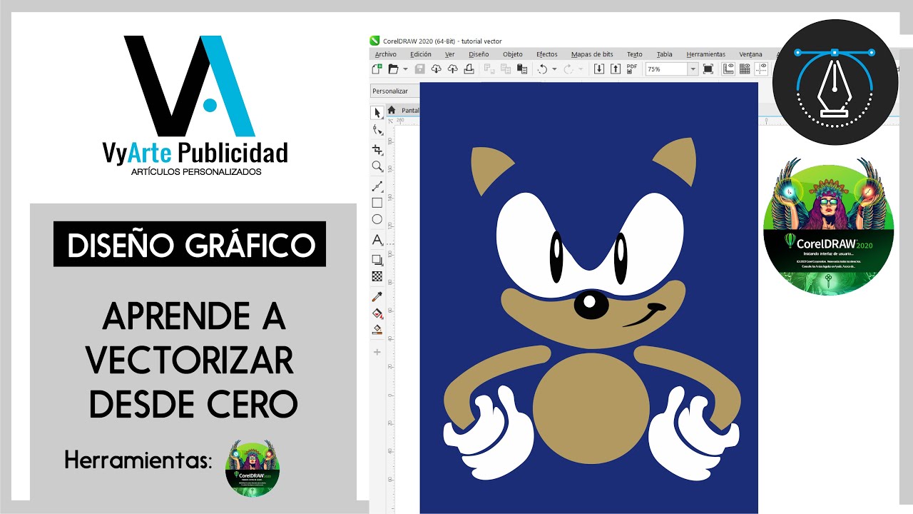The image size is (913, 514).
Task: Open the Herramientas menu
Action: pos(706,54)
